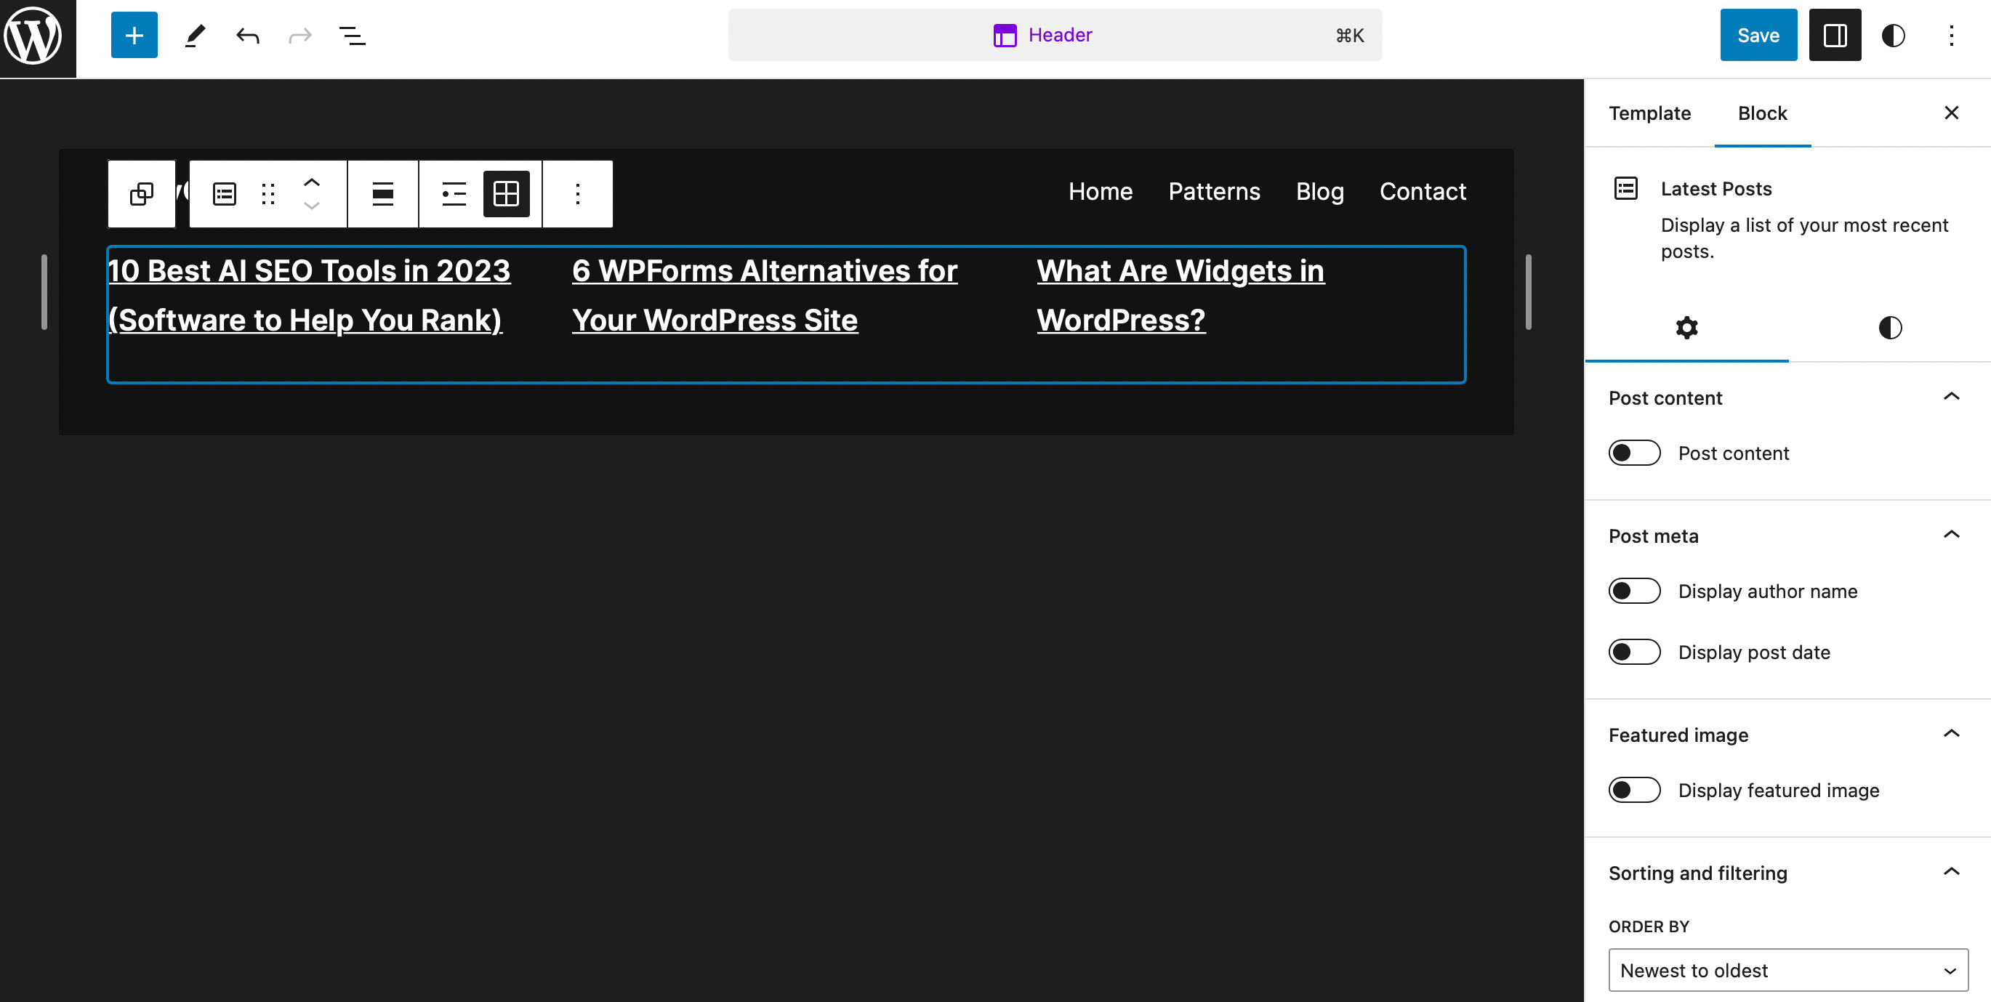Image resolution: width=1991 pixels, height=1002 pixels.
Task: Collapse the Post meta section
Action: (x=1952, y=534)
